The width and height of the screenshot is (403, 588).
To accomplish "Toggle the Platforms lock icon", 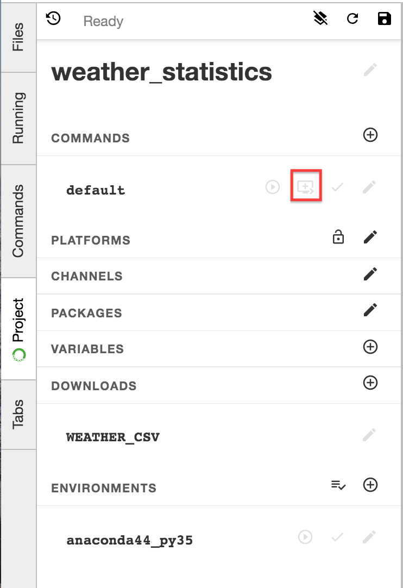I will (x=338, y=237).
